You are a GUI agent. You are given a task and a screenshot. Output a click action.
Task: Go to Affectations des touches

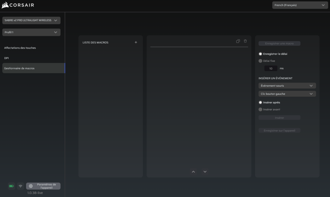pos(20,48)
